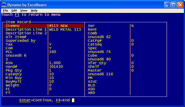The width and height of the screenshot is (185, 107).
Task: Click the Unused6 6 label
Action: [x=16, y=56]
